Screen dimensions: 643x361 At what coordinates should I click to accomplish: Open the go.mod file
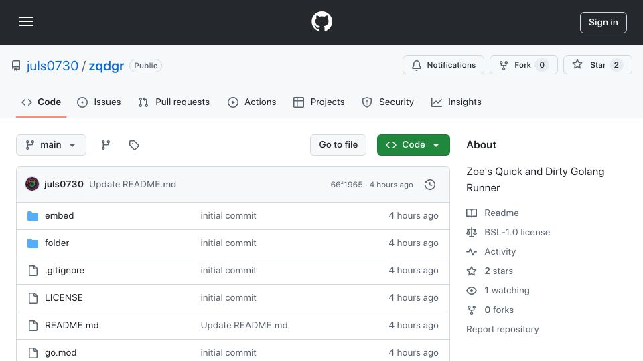click(x=61, y=353)
